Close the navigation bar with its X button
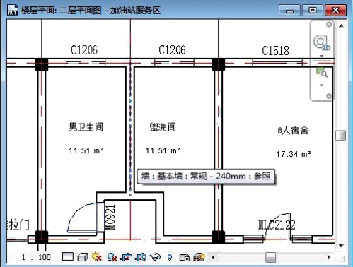This screenshot has width=353, height=267. tap(329, 24)
